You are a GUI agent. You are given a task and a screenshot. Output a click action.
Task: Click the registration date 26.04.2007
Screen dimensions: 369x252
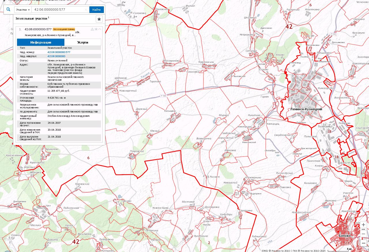[x=54, y=123]
